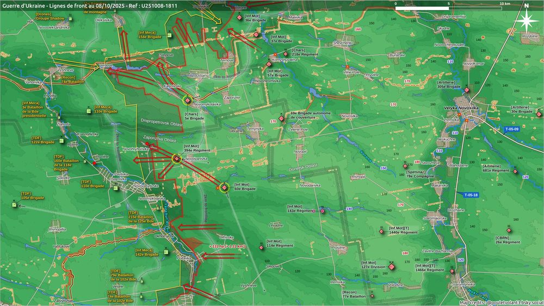Click the Zaporizhia Oblast label
Image resolution: width=544 pixels, height=306 pixels.
(x=159, y=139)
